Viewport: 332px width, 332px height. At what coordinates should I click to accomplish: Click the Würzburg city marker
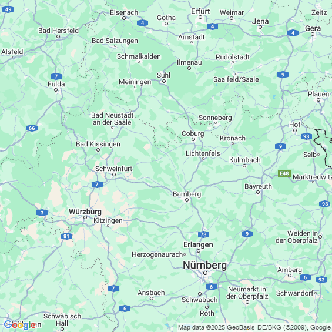pyautogui.click(x=85, y=217)
